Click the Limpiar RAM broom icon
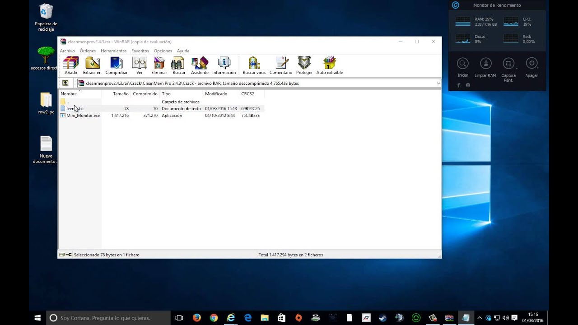The image size is (578, 325). 485,64
